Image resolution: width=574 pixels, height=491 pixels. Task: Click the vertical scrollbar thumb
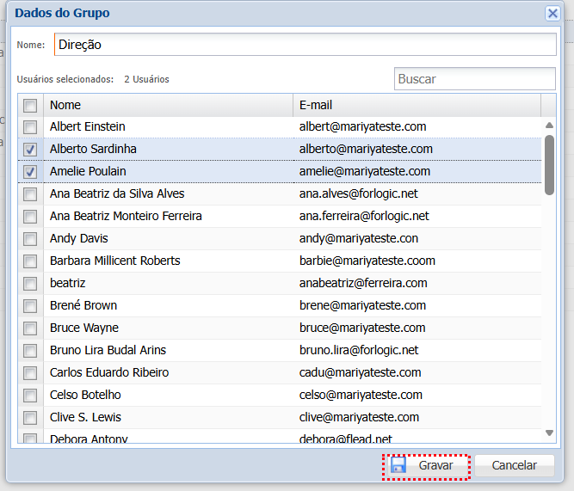click(549, 165)
